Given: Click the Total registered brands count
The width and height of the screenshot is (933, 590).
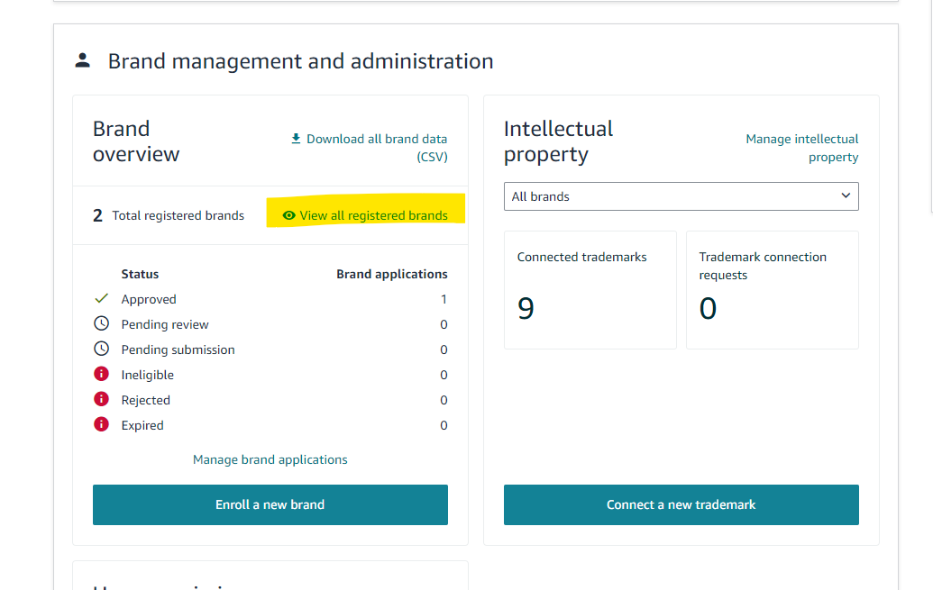Looking at the screenshot, I should (97, 215).
